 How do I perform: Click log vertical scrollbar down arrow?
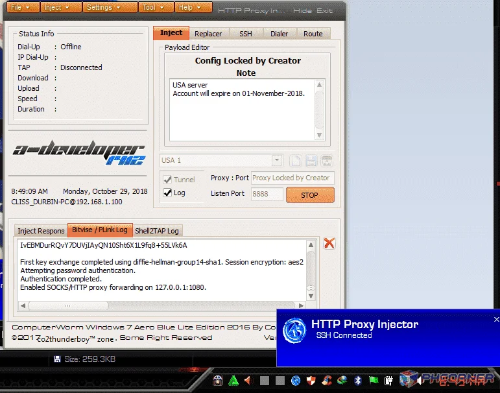coord(311,296)
